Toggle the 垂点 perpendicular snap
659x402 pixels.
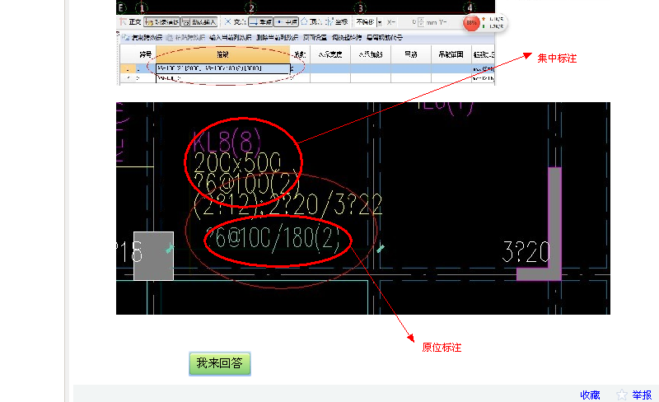[x=260, y=22]
